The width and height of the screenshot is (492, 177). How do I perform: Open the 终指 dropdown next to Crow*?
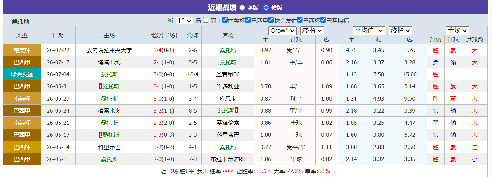coord(312,30)
